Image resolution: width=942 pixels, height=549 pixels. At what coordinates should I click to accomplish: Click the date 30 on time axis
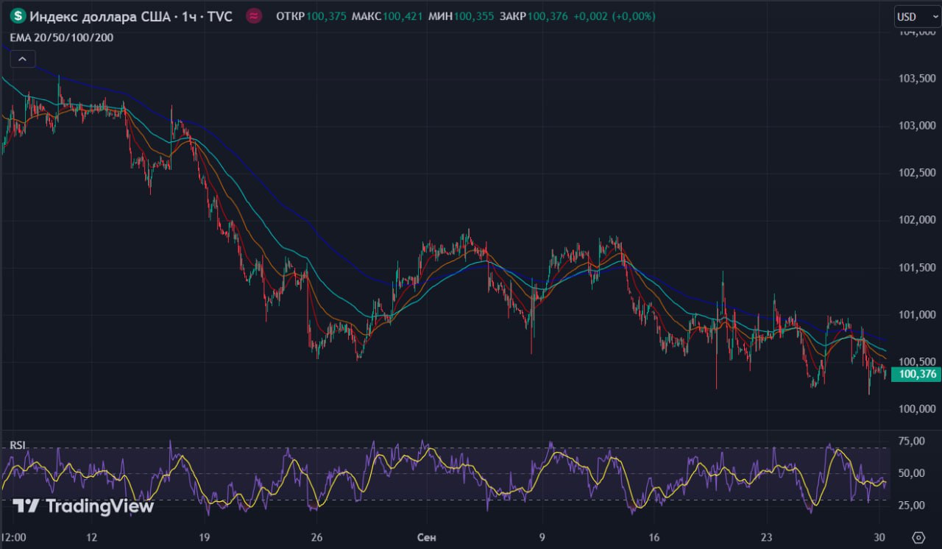pyautogui.click(x=879, y=537)
